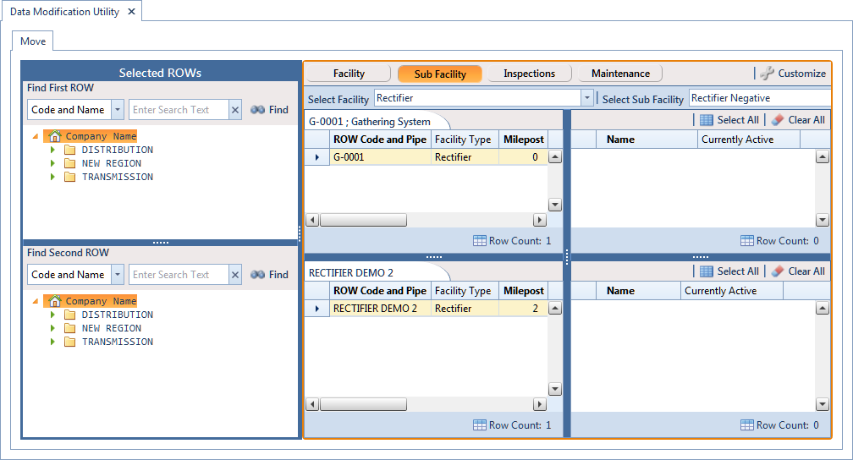853x460 pixels.
Task: Collapse Company Name in the first ROW tree
Action: pyautogui.click(x=36, y=136)
